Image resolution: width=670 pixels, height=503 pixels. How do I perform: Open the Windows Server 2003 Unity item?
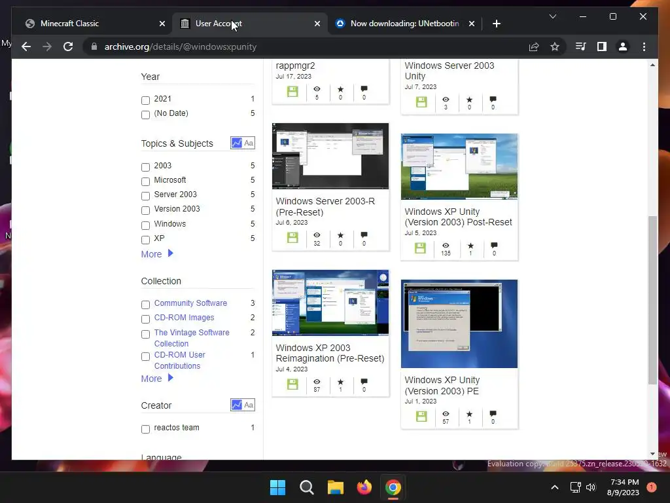coord(449,71)
